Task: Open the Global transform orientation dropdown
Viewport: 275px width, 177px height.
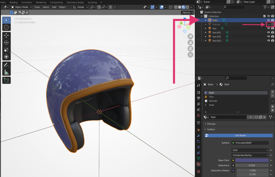Action: pyautogui.click(x=81, y=7)
